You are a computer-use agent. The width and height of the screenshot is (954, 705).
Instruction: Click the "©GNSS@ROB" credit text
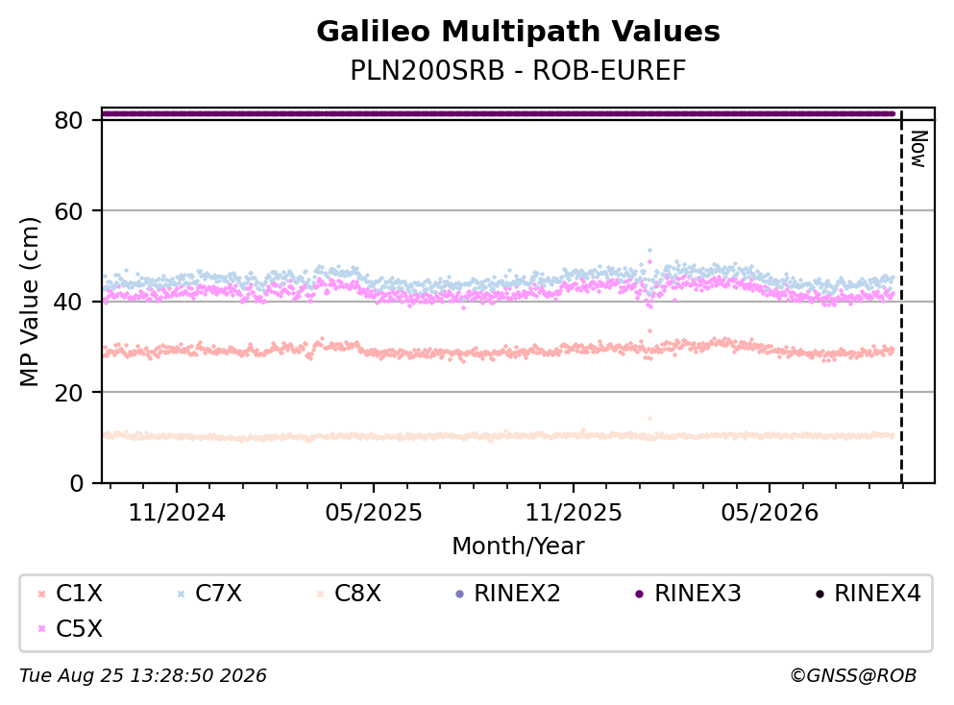point(853,676)
